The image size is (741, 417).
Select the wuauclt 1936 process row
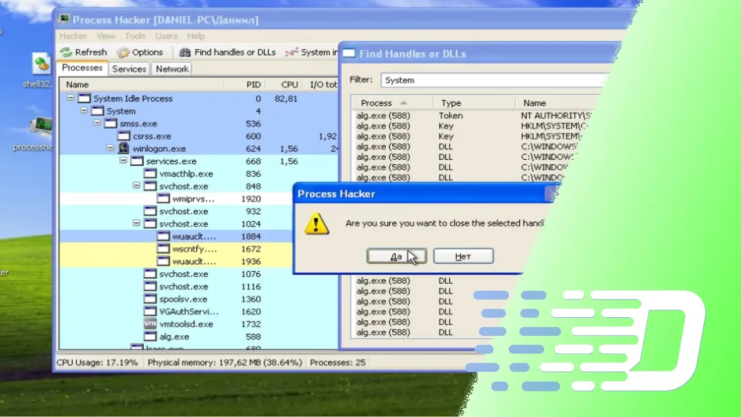[x=199, y=261]
